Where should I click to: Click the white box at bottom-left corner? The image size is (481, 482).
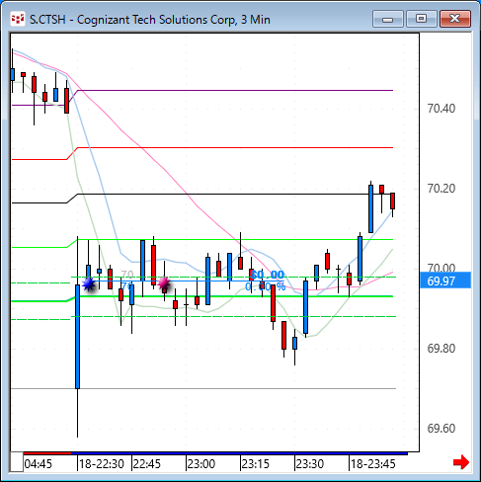(17, 462)
